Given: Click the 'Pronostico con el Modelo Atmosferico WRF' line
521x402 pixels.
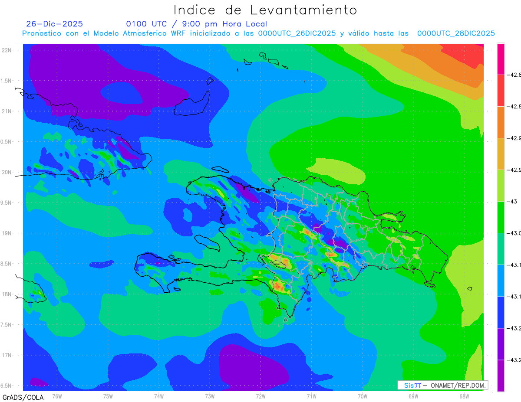Looking at the screenshot, I should [x=258, y=33].
